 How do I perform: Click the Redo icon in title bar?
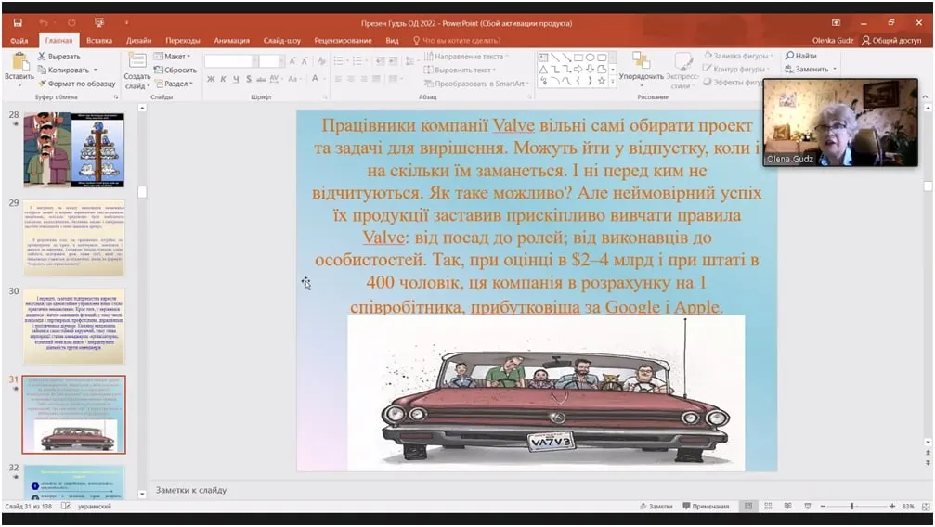71,22
